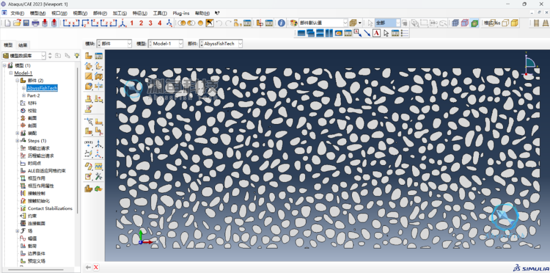Click the Print icon in toolbar
550x273 pixels.
tap(36, 23)
